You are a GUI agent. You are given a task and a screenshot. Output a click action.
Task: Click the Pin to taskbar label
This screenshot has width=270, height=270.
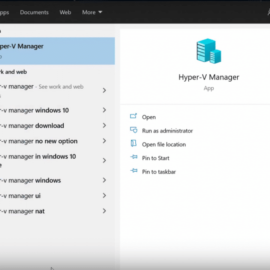(x=159, y=172)
